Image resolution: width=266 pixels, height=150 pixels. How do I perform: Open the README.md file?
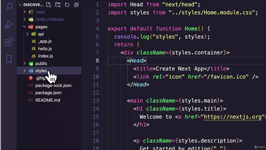tap(48, 100)
